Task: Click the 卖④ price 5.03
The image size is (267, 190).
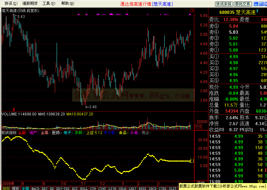Action: click(233, 32)
